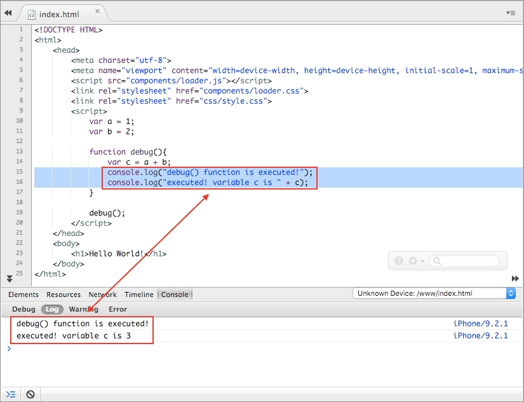Click the code line 'function debug(){'
Image resolution: width=524 pixels, height=402 pixels.
point(128,152)
